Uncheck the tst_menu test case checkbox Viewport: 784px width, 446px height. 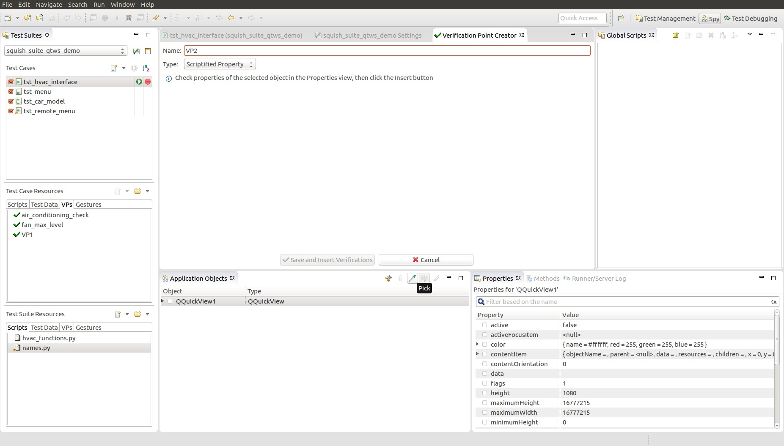[11, 92]
